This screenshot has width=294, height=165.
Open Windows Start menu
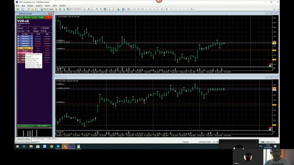pyautogui.click(x=17, y=147)
